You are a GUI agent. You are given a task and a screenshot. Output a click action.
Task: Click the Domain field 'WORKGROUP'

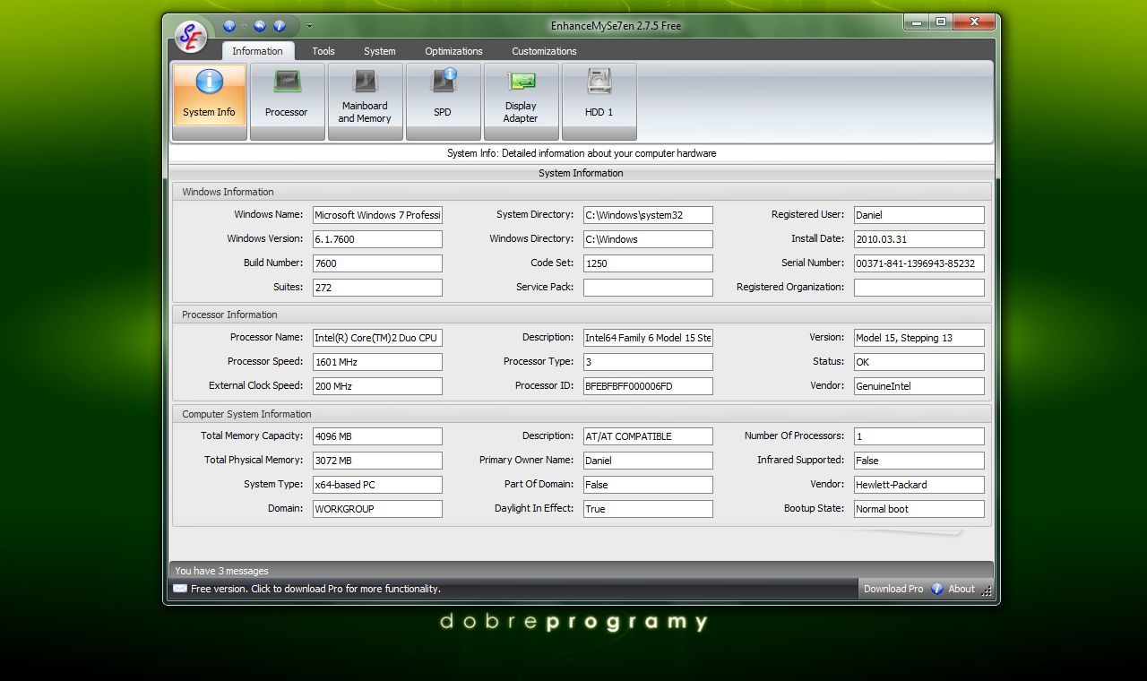377,509
